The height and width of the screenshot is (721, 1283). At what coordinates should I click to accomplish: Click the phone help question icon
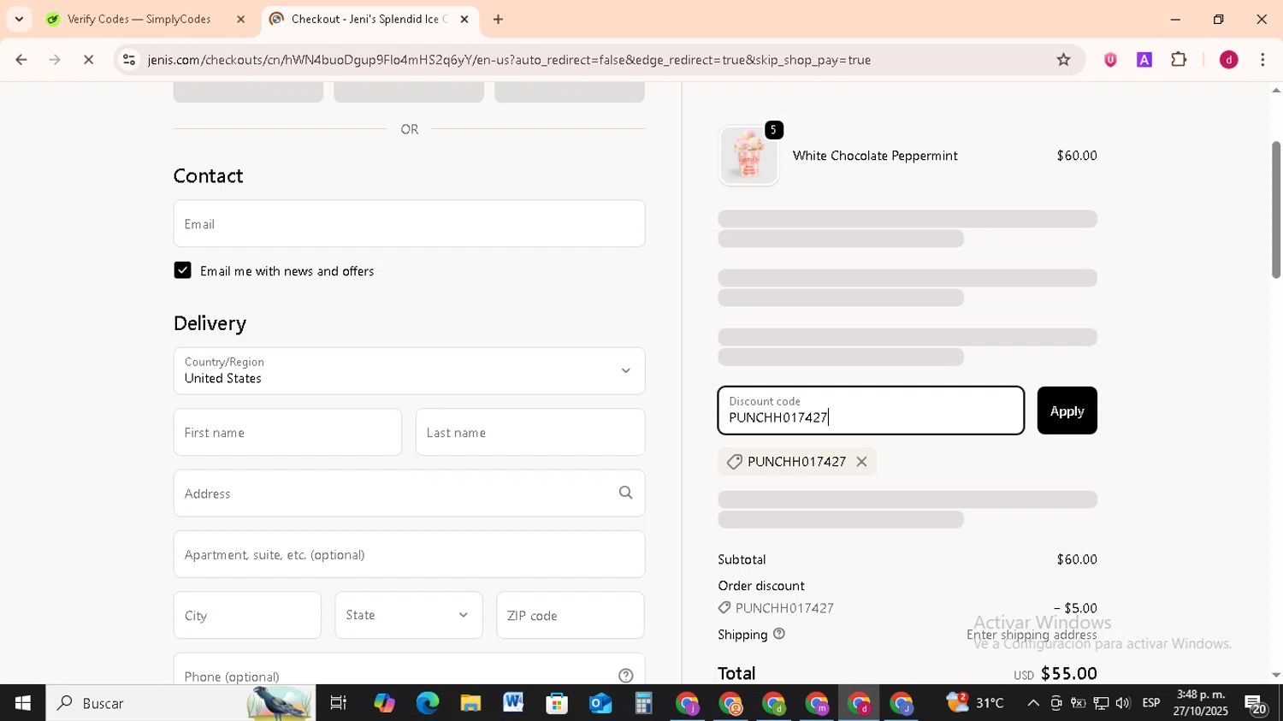point(625,676)
